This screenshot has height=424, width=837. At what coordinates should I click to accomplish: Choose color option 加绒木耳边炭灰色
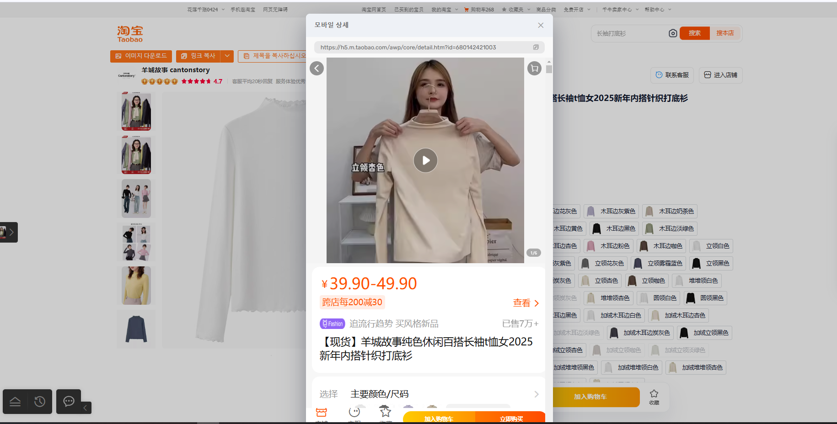click(640, 333)
